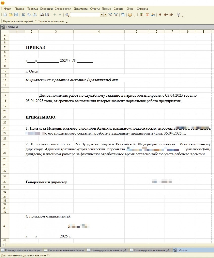Screen dimensions: 214x258
Task: Click the Find previous icon
Action: pos(116,15)
